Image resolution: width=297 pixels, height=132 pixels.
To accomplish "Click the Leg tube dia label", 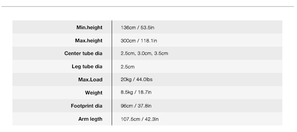I will click(87, 67).
